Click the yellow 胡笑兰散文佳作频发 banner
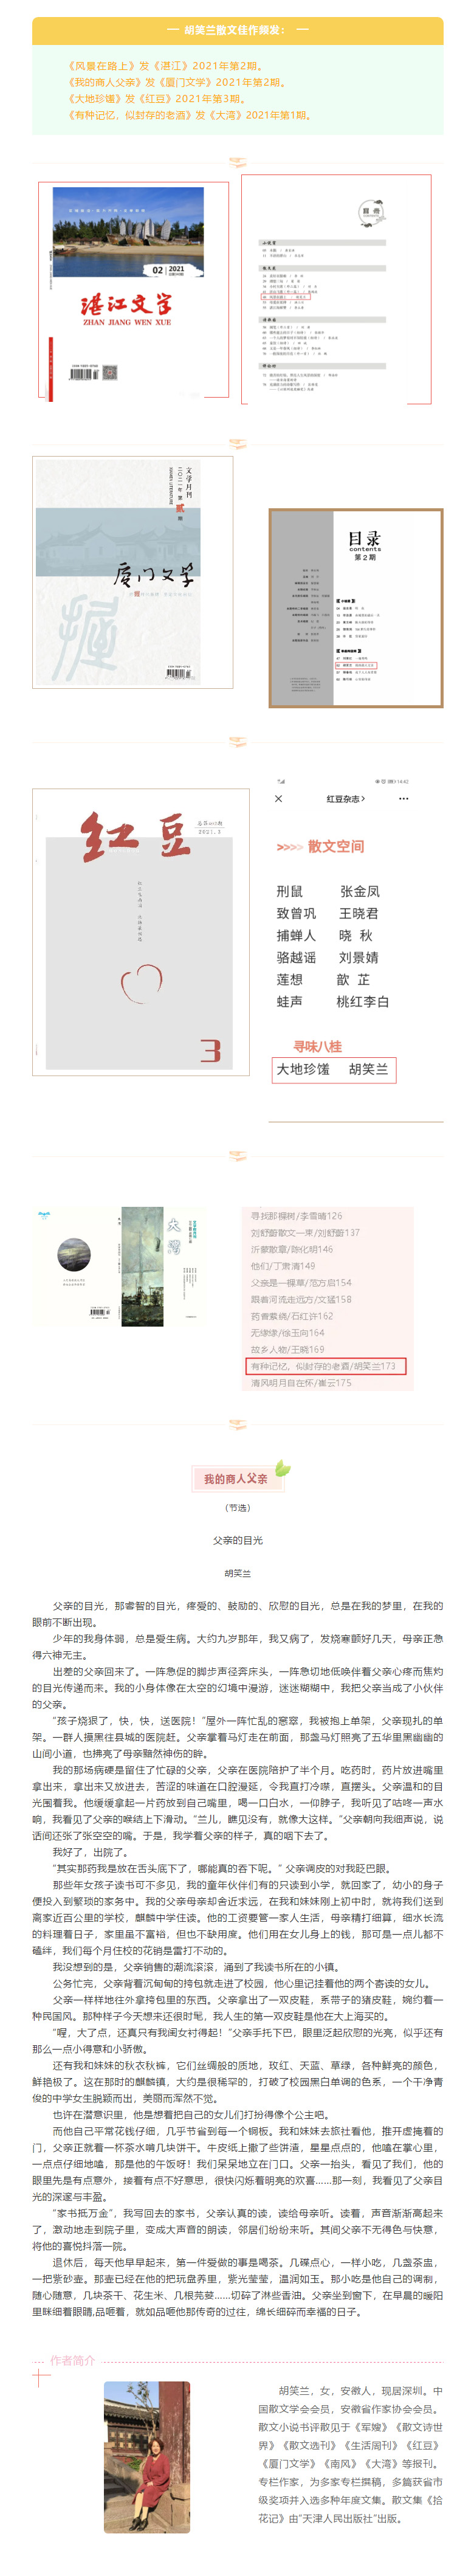The width and height of the screenshot is (474, 2576). pos(237,30)
